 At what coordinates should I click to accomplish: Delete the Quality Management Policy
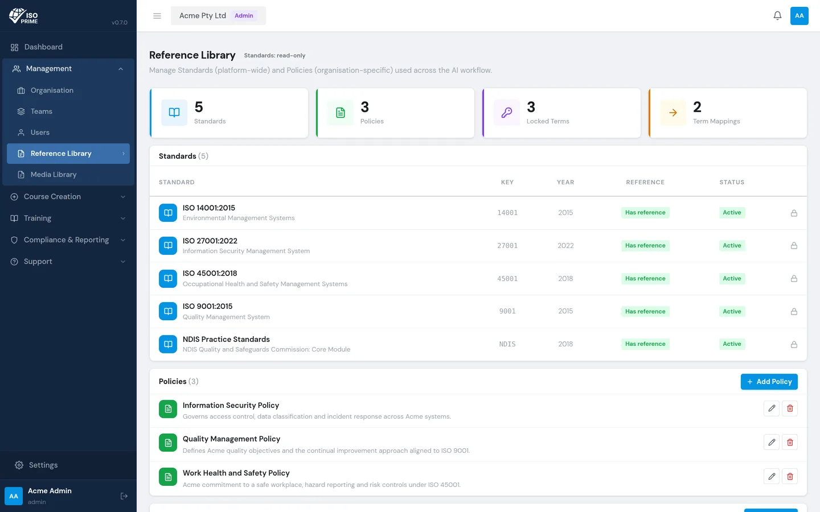[790, 443]
